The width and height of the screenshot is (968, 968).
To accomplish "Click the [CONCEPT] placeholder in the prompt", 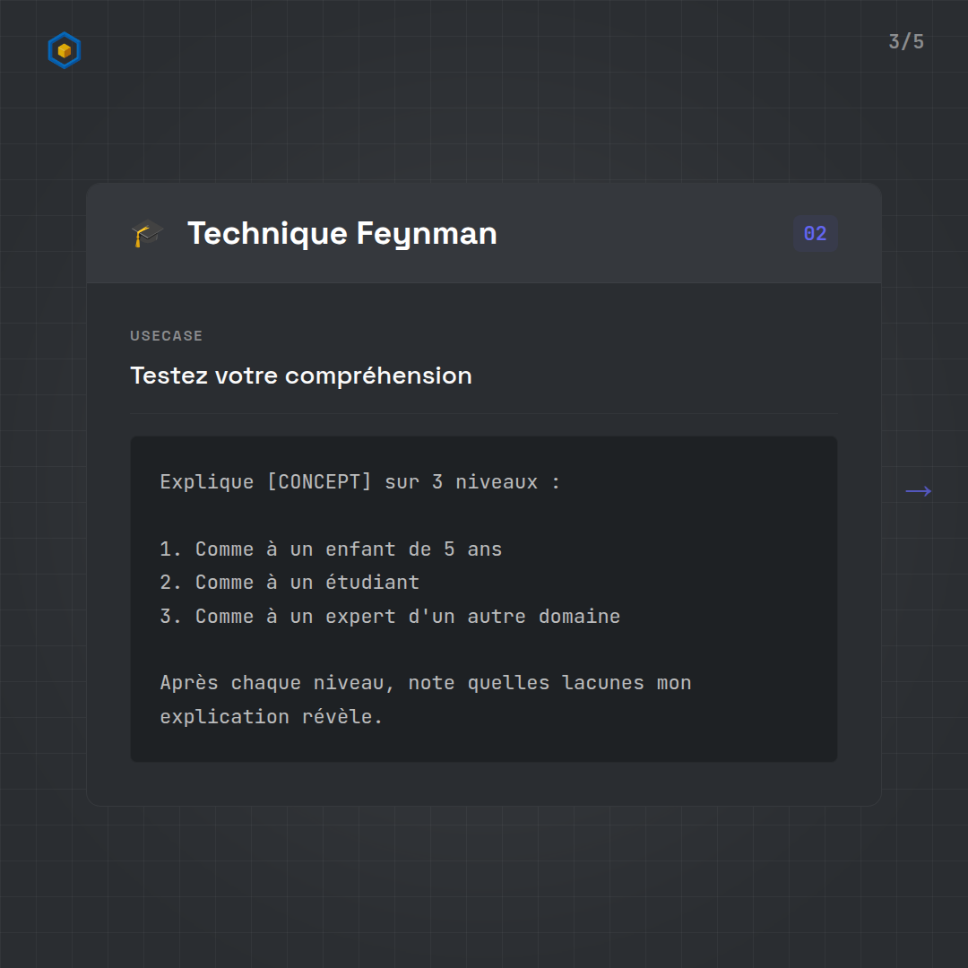I will (x=319, y=482).
